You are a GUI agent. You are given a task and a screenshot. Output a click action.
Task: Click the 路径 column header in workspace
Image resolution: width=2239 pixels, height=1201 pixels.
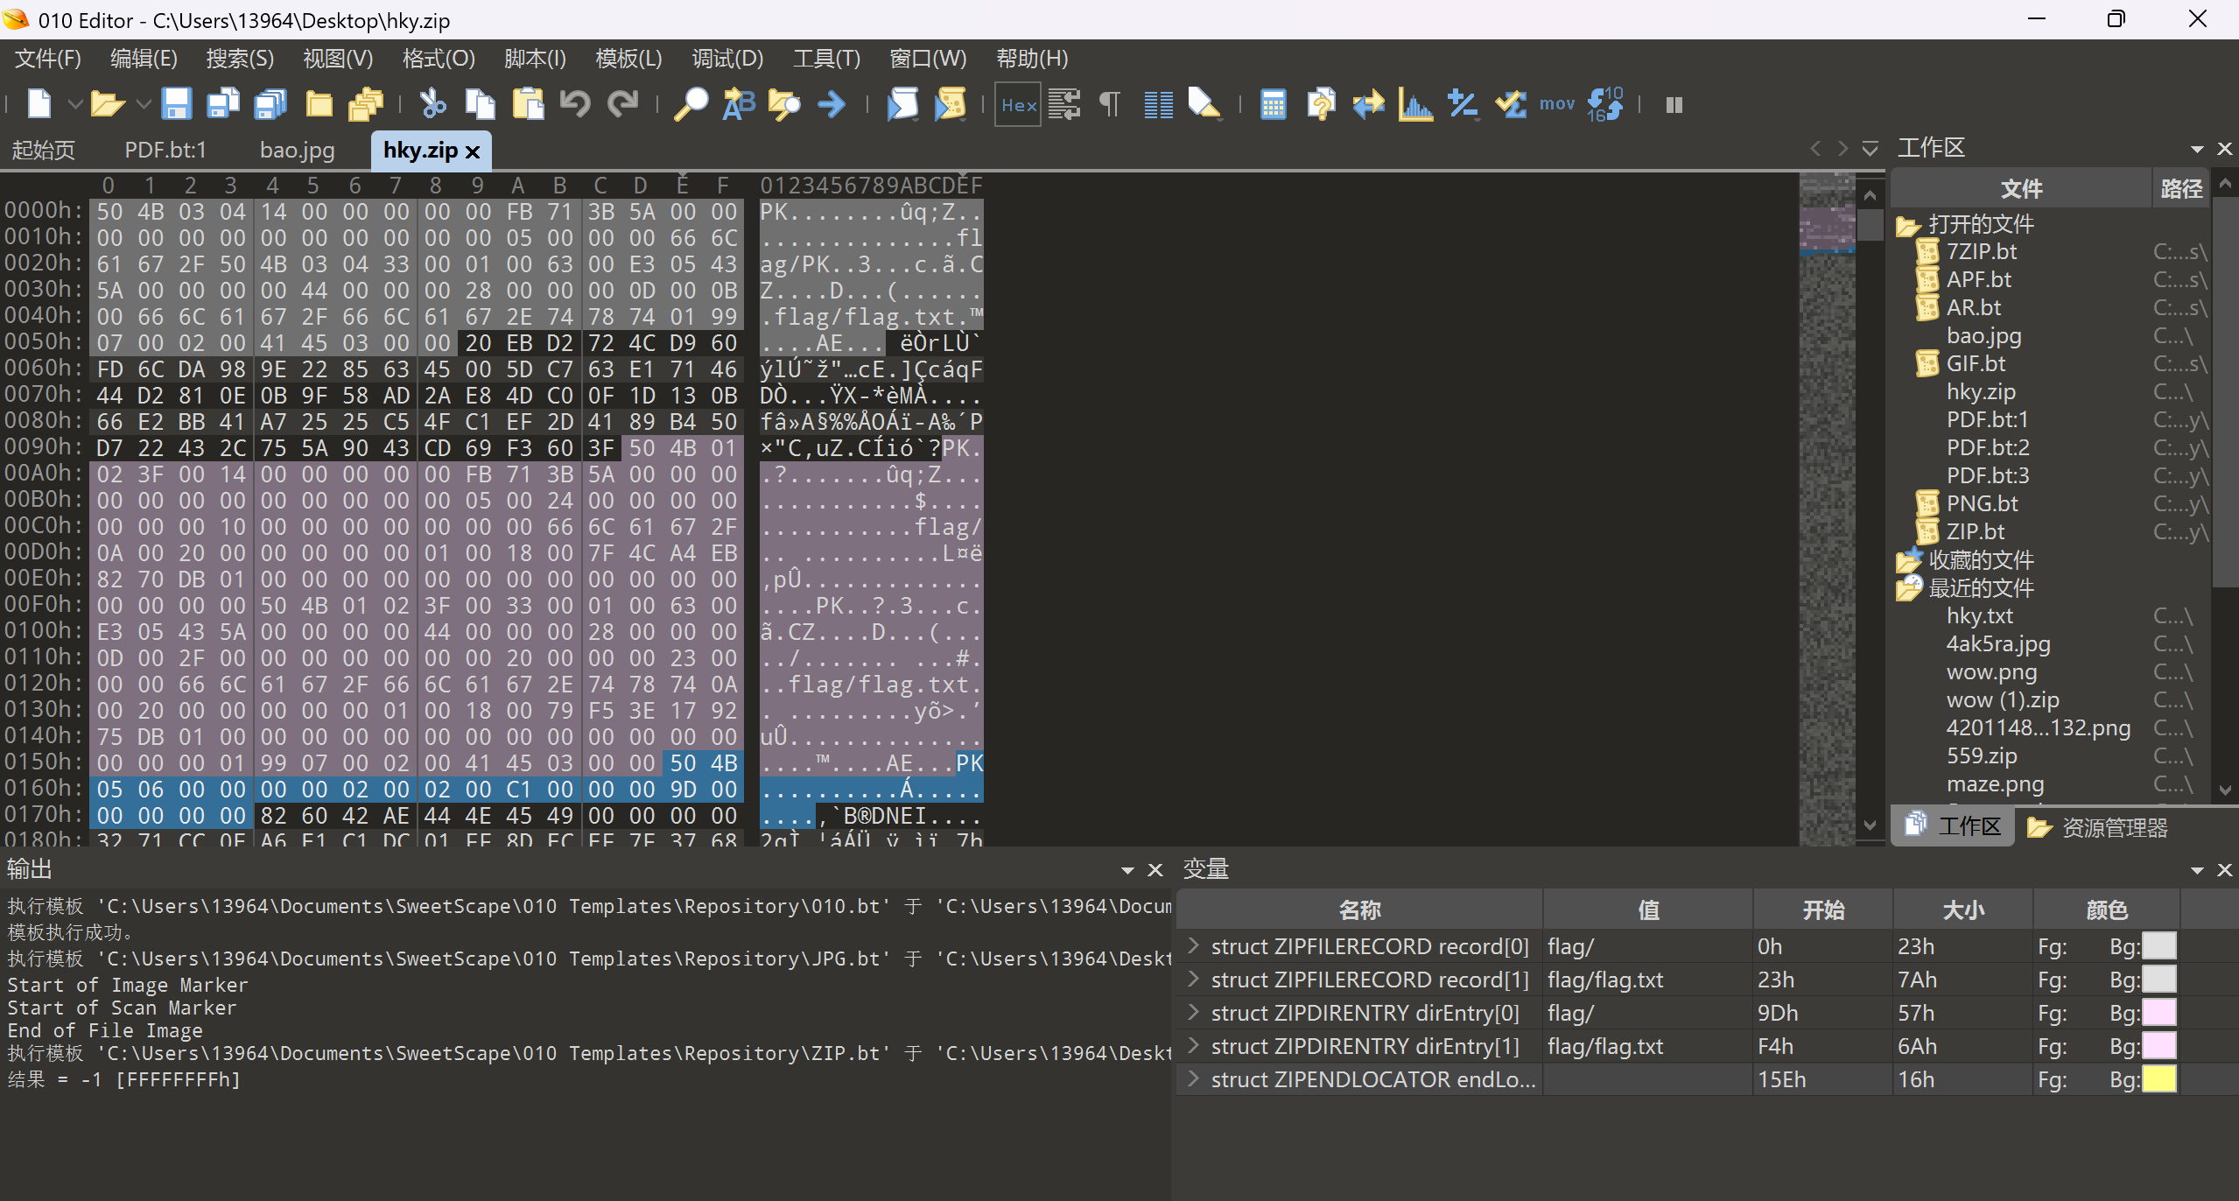pos(2180,188)
